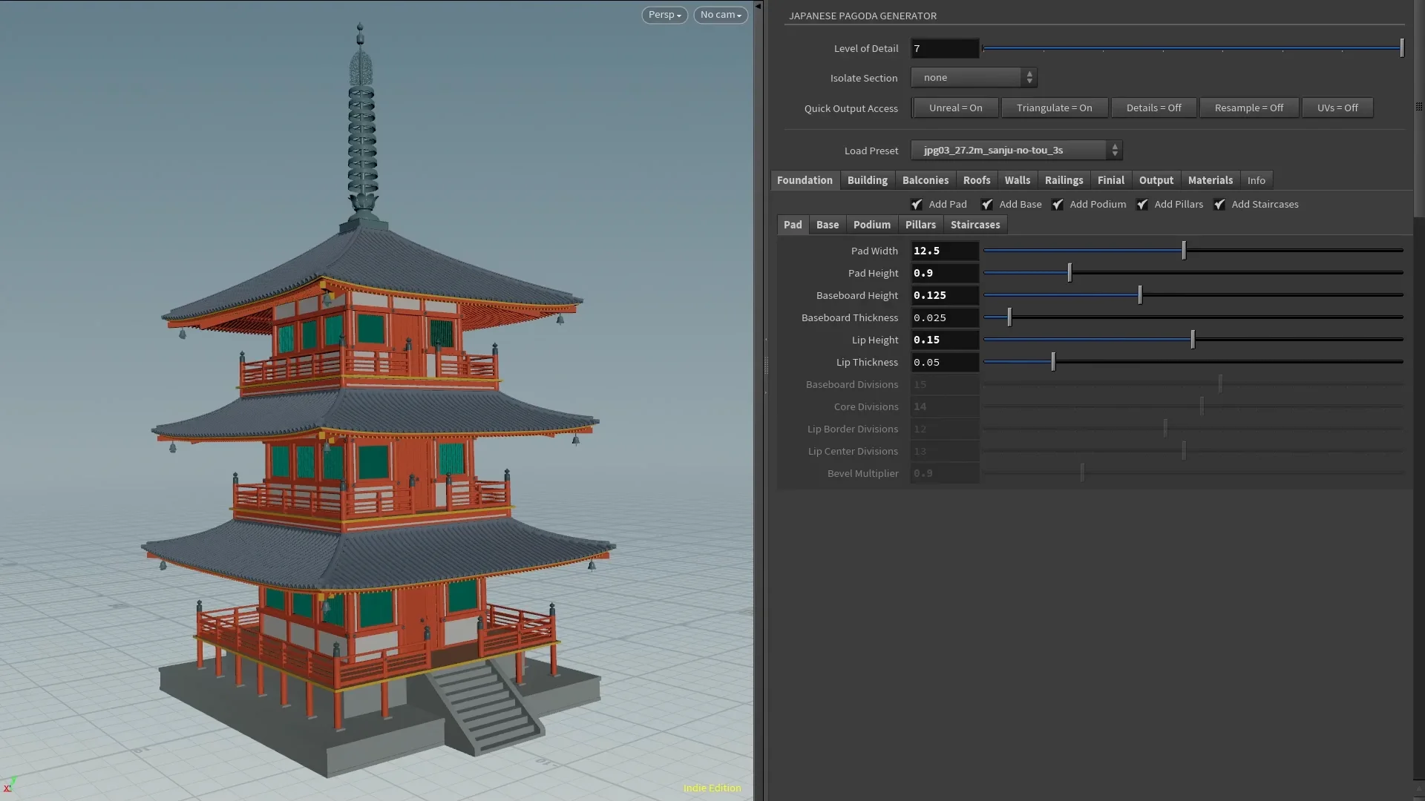Turn on Resample

click(x=1249, y=108)
